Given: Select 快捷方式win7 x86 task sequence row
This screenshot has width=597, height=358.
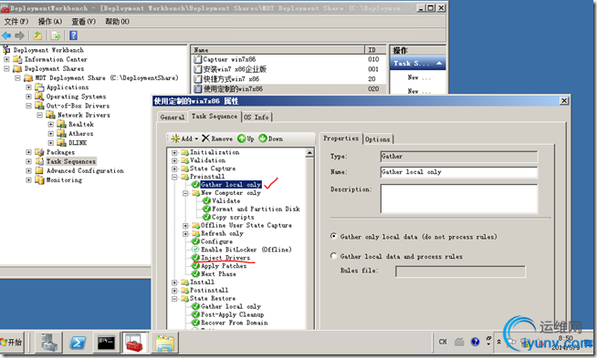Looking at the screenshot, I should pos(288,79).
